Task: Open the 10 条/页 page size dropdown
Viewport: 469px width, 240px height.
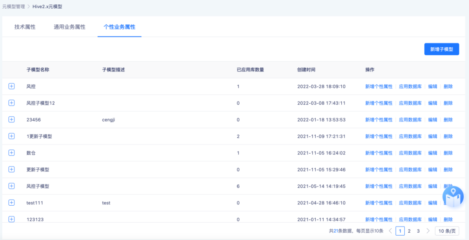Action: coord(446,231)
